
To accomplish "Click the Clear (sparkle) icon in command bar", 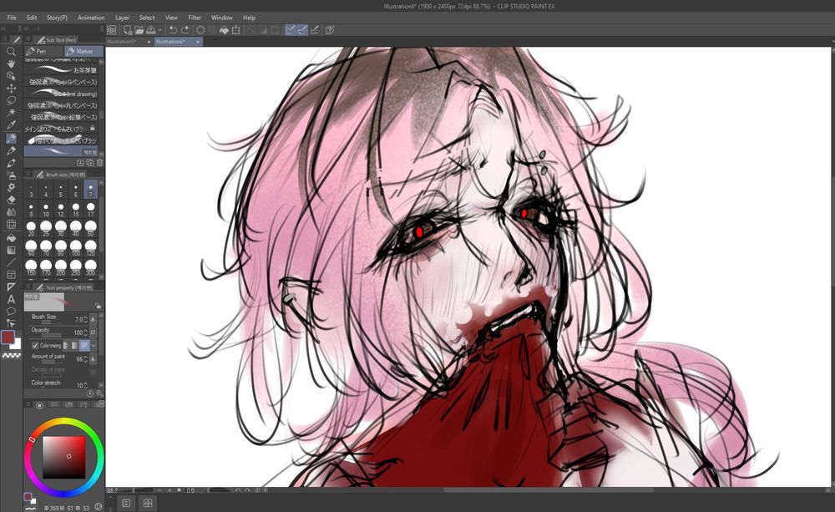I will [200, 30].
